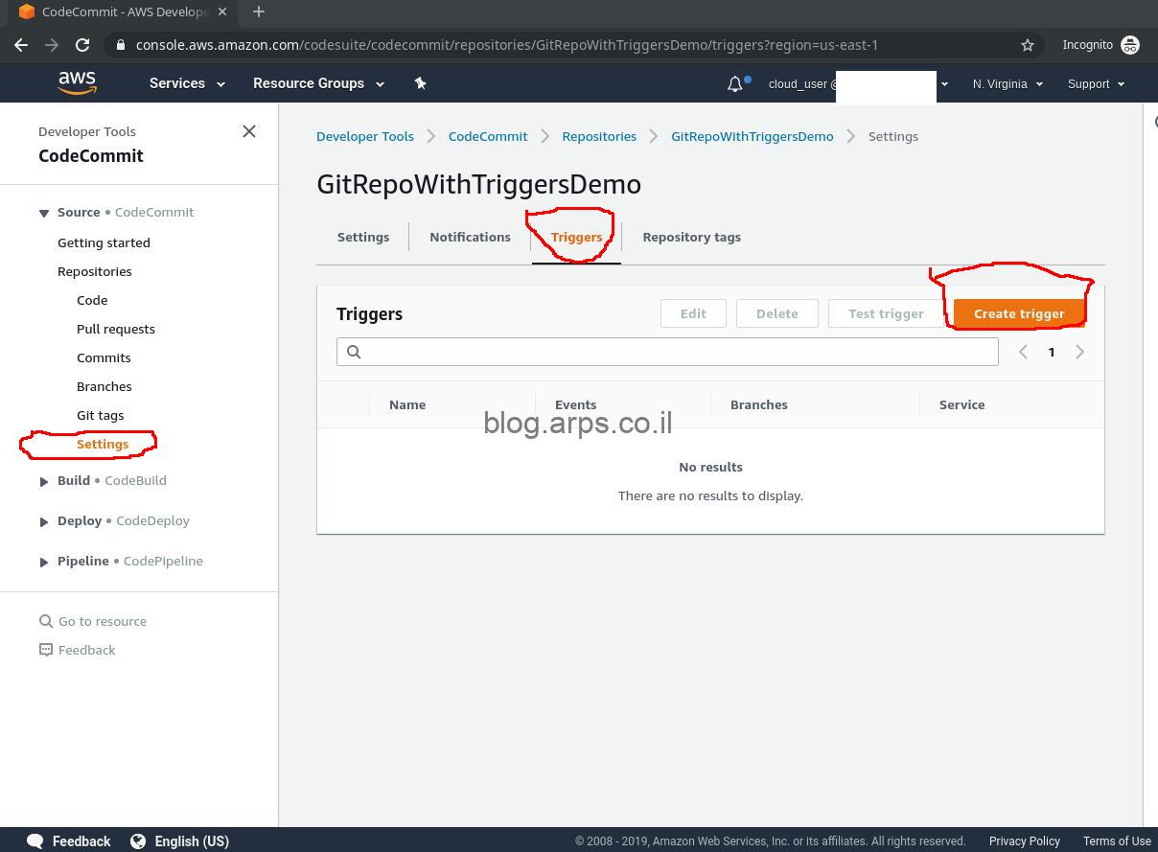Screen dimensions: 1158x852
Task: Switch to Repository tags tab
Action: click(691, 237)
